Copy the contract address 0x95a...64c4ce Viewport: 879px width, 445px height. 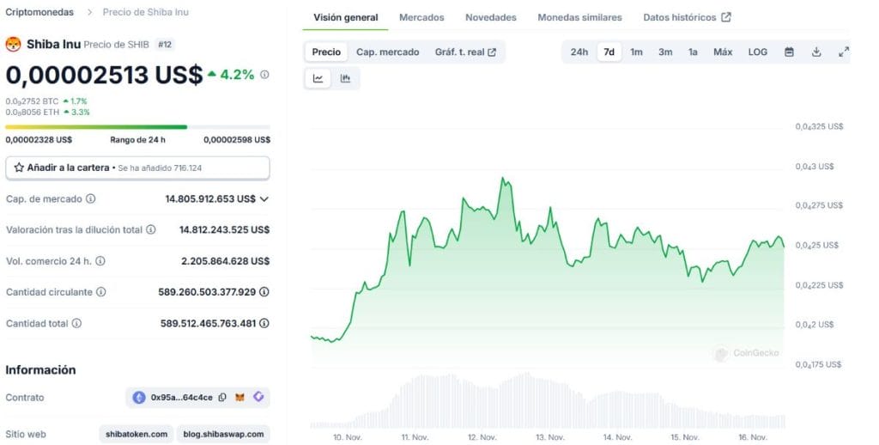click(222, 397)
